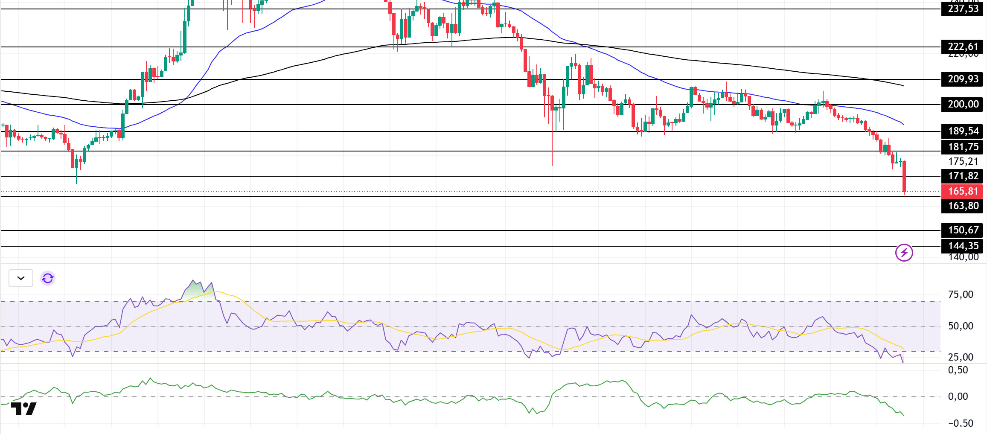Viewport: 987px width, 434px height.
Task: Expand the indicator pane chevron dropdown
Action: pyautogui.click(x=21, y=278)
